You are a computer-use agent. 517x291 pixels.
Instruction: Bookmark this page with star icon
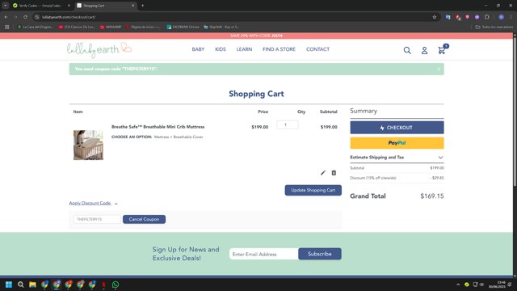pyautogui.click(x=435, y=17)
